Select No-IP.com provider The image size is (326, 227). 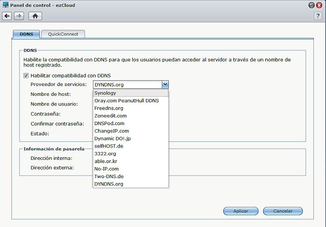pos(131,169)
